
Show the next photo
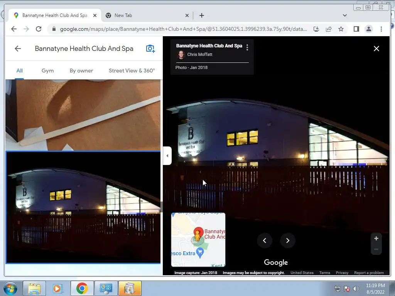(x=288, y=240)
